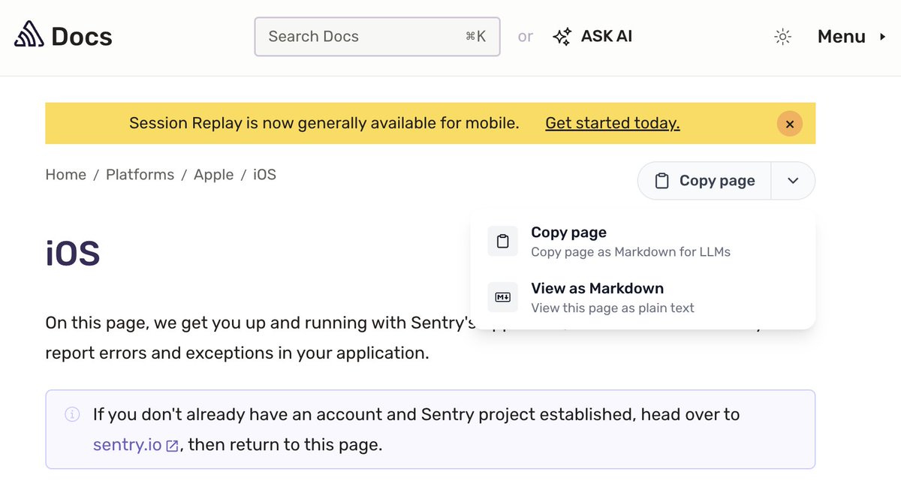Click the clipboard icon in dropdown menu
Viewport: 901px width, 493px height.
click(503, 242)
